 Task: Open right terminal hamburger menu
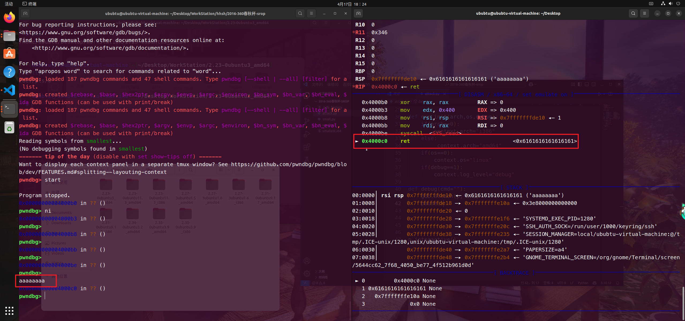[645, 13]
